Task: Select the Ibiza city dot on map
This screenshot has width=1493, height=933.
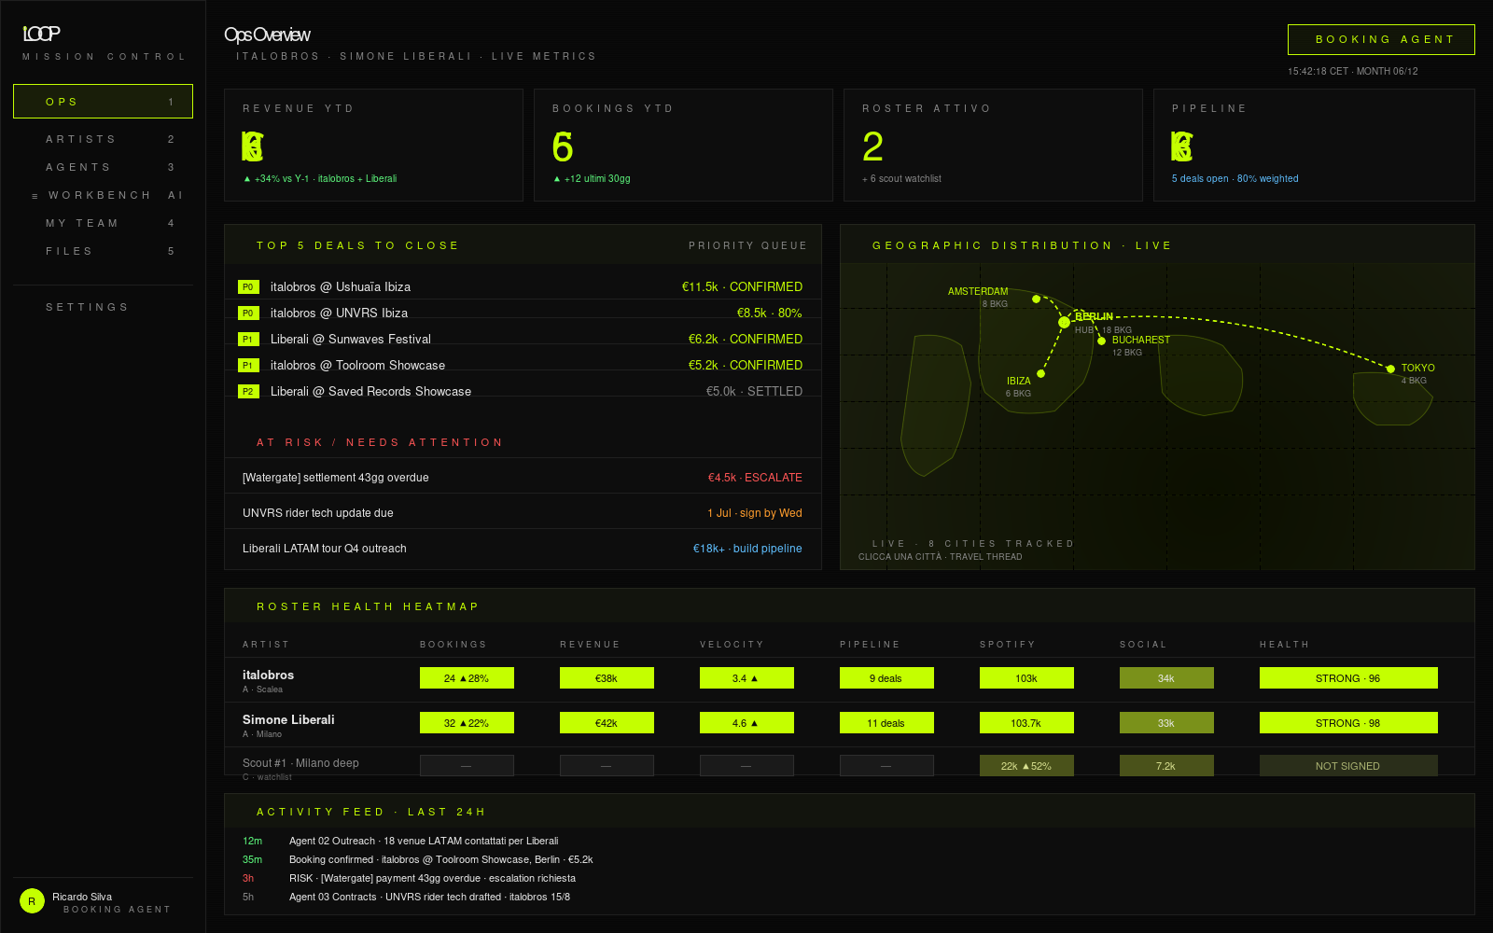Action: (x=1040, y=373)
